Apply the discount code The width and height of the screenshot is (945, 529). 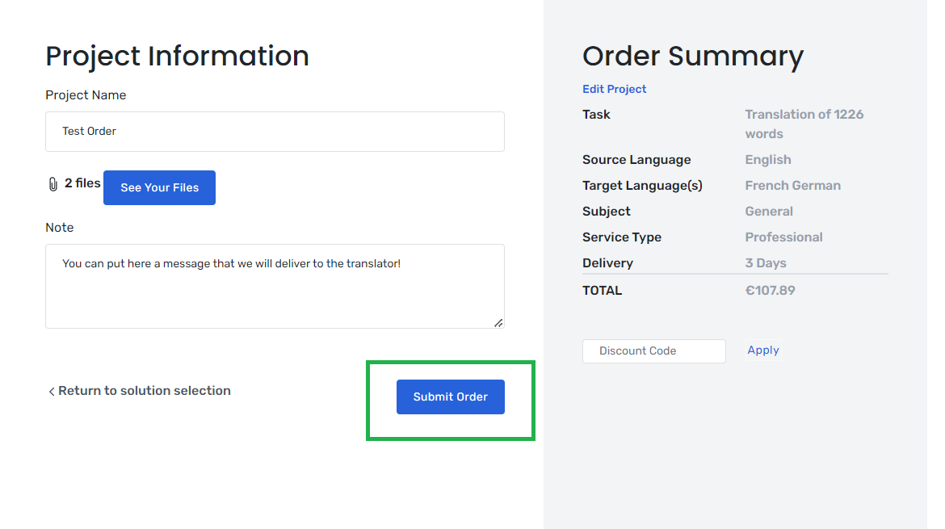point(763,350)
